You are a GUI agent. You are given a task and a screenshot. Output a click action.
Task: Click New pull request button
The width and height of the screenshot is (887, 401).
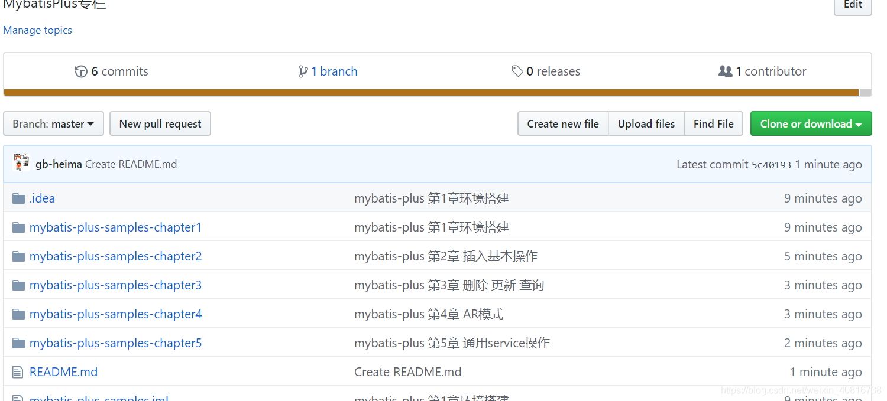(x=160, y=123)
